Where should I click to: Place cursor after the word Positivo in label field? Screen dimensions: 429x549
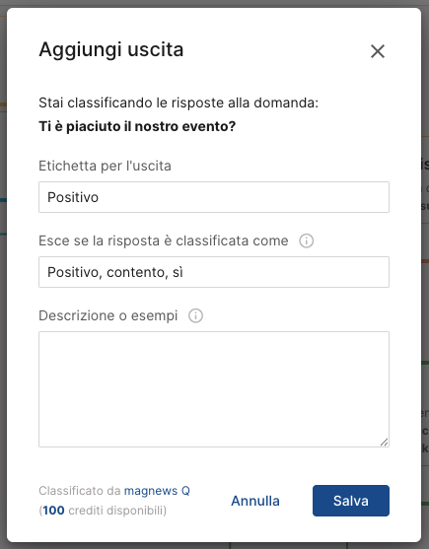point(100,197)
